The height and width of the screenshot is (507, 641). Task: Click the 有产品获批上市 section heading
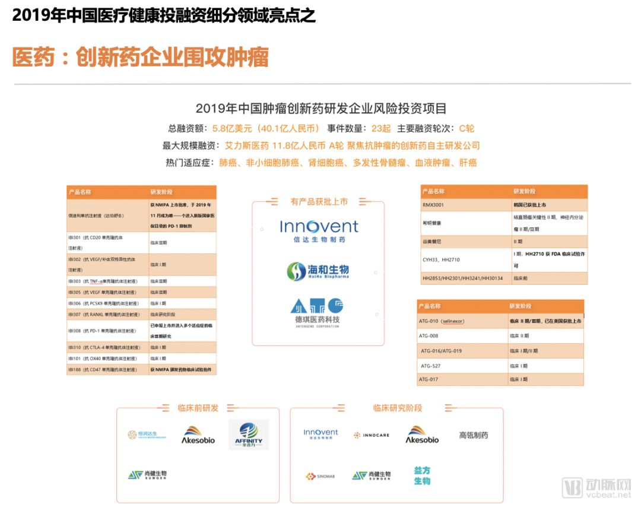[319, 202]
